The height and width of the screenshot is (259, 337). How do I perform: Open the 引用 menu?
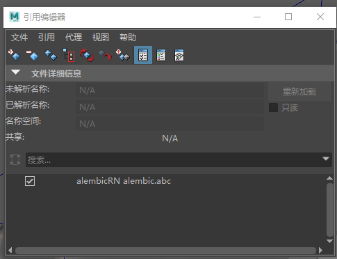coord(47,38)
